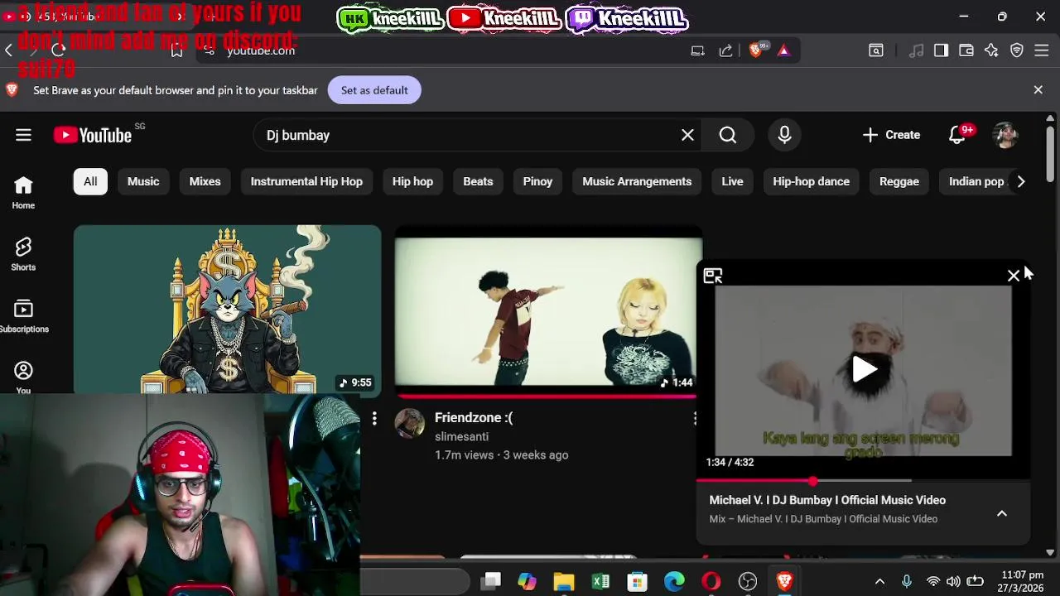Image resolution: width=1060 pixels, height=596 pixels.
Task: Select the Mixes filter chip
Action: (x=205, y=181)
